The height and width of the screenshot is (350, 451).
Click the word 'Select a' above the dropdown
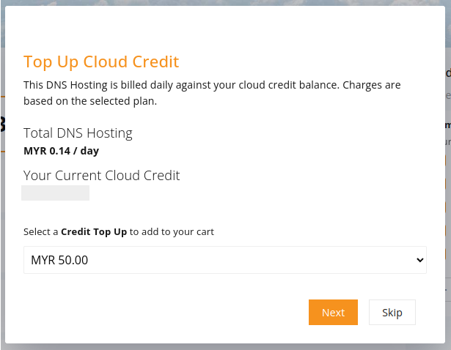click(x=41, y=231)
